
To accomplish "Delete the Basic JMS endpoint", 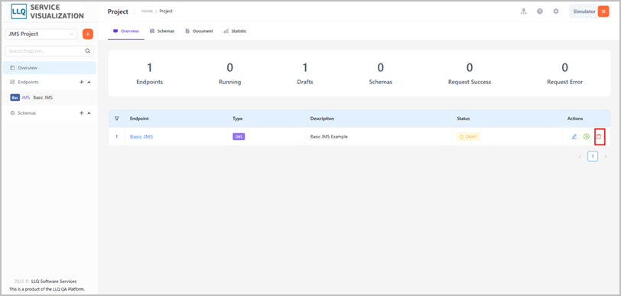I will pyautogui.click(x=600, y=137).
